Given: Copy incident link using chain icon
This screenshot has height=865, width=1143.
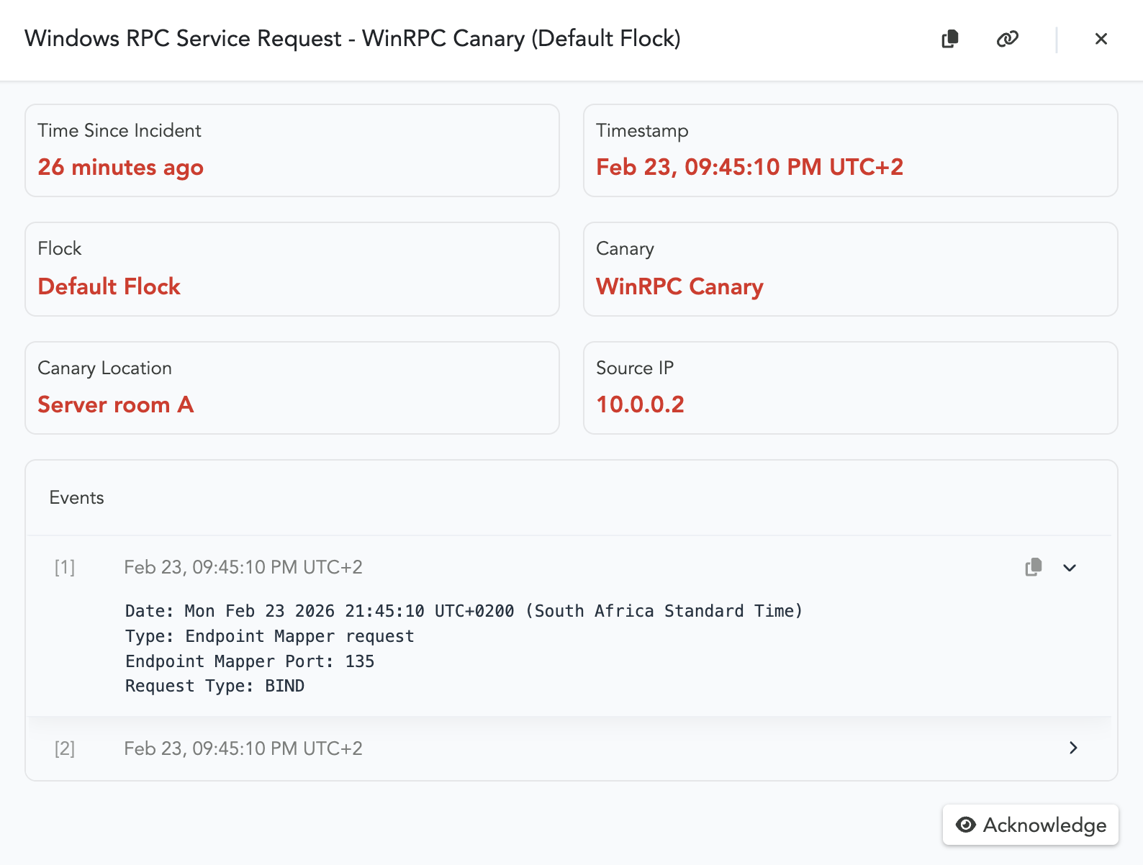Looking at the screenshot, I should 1007,39.
